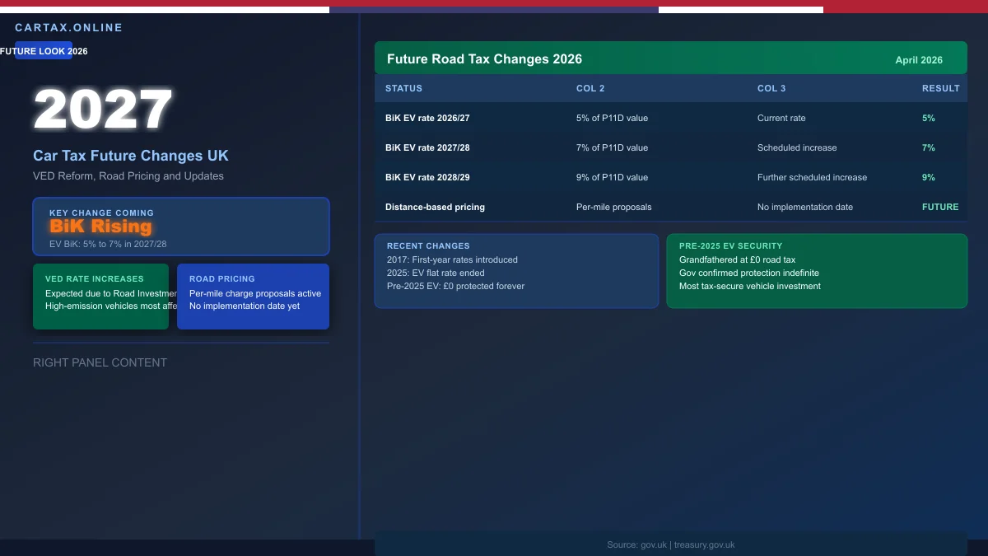This screenshot has height=556, width=988.
Task: Click the CARTAX.ONLINE site logo text
Action: pyautogui.click(x=68, y=28)
